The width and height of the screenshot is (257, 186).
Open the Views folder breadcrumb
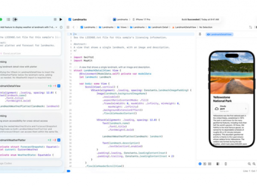(x=122, y=27)
